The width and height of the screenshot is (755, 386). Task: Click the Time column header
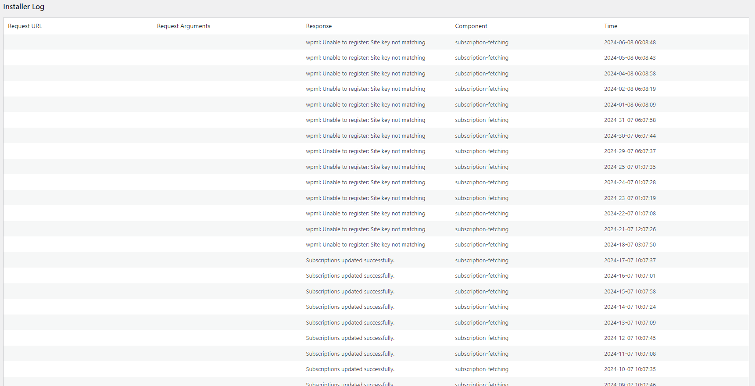tap(610, 26)
